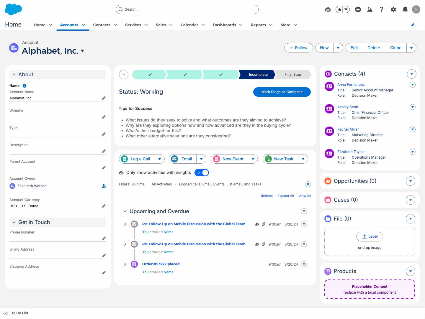Edit the Parent Account pencil
Viewport: 425px width, 319px height.
[x=104, y=167]
